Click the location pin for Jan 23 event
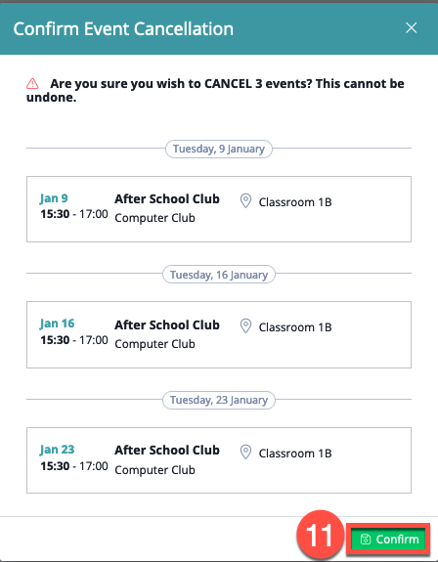Screen dimensions: 438x562 245,452
